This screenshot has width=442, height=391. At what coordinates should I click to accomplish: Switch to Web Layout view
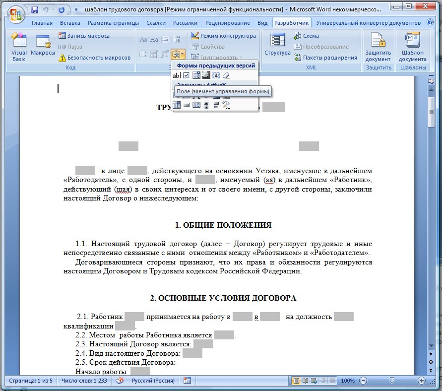314,381
